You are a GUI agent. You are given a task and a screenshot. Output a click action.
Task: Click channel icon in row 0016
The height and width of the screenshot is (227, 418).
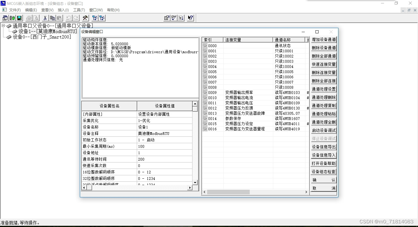click(x=205, y=129)
